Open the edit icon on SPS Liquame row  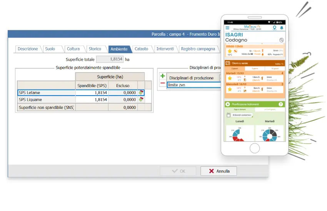(x=141, y=100)
